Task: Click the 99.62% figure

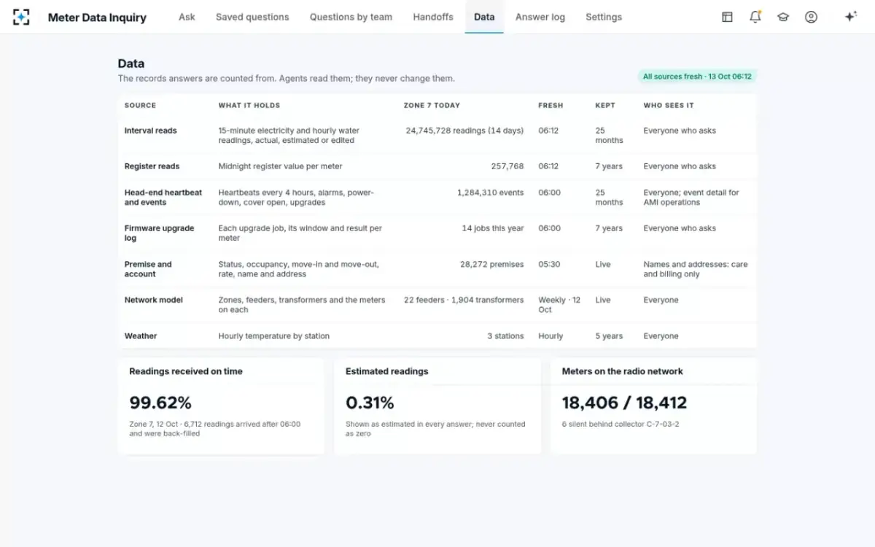Action: [x=160, y=403]
